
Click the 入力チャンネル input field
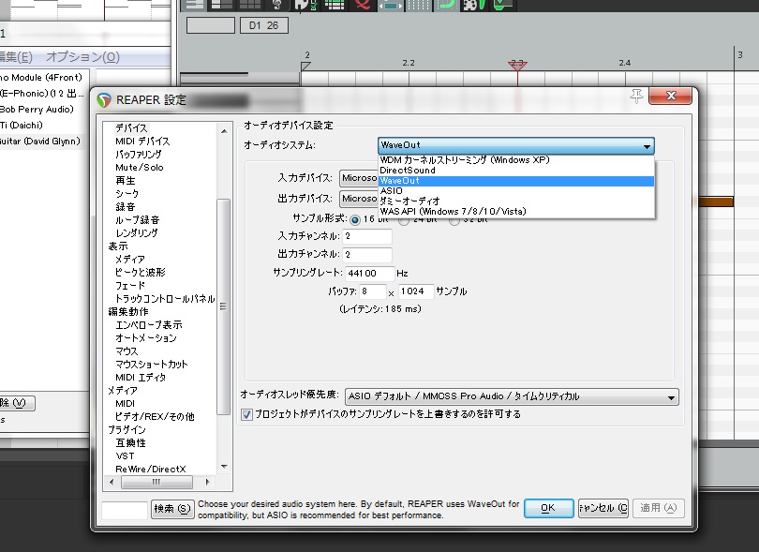[367, 236]
